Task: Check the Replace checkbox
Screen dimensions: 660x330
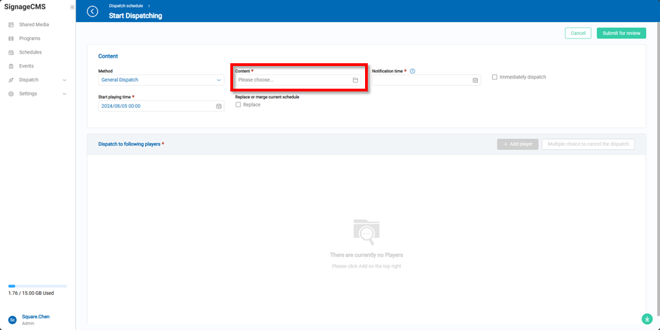Action: pos(238,104)
